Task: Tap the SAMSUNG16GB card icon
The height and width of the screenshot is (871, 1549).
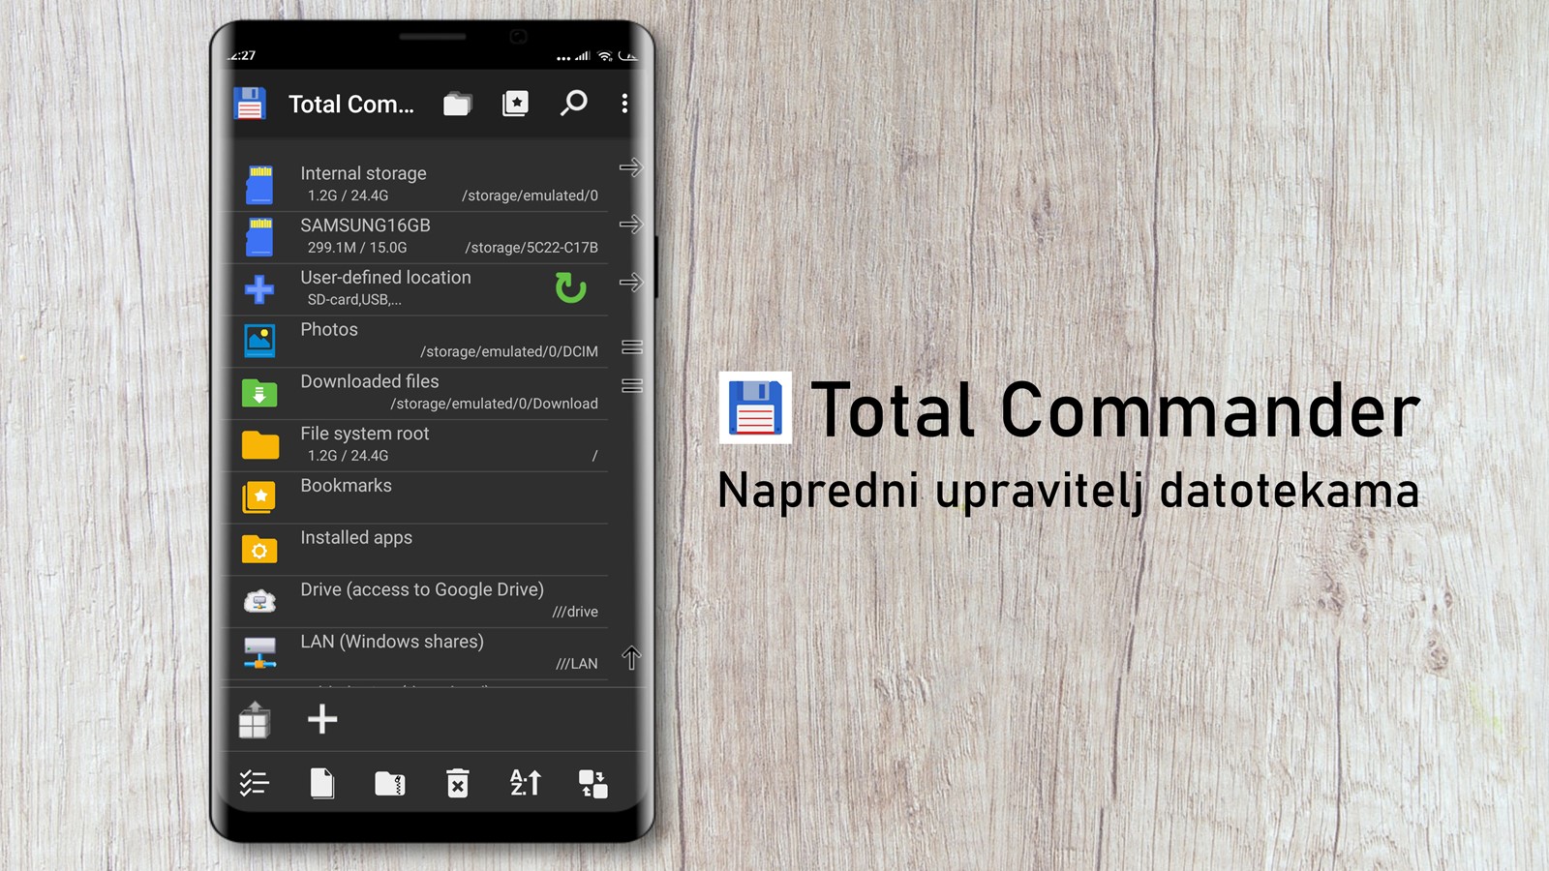Action: [259, 237]
